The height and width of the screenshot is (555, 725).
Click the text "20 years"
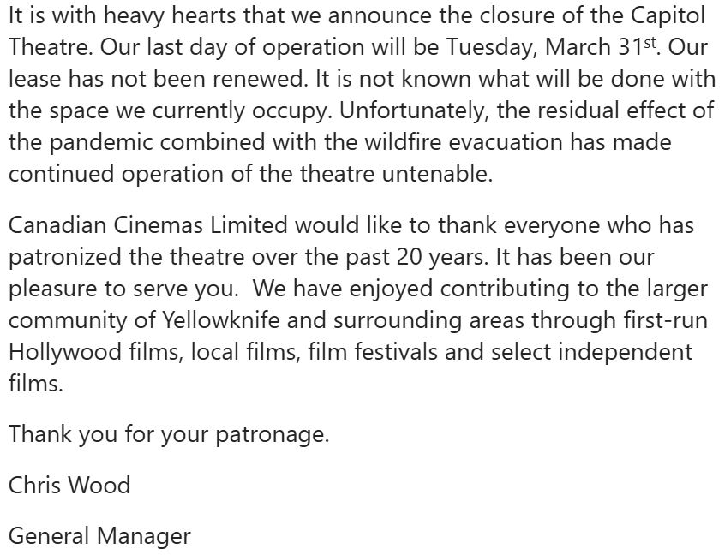pos(430,257)
